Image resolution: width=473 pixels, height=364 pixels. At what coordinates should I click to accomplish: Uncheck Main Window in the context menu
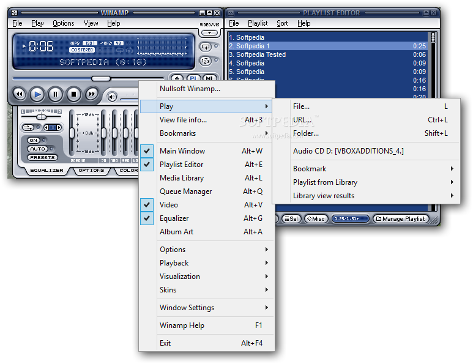pos(207,150)
